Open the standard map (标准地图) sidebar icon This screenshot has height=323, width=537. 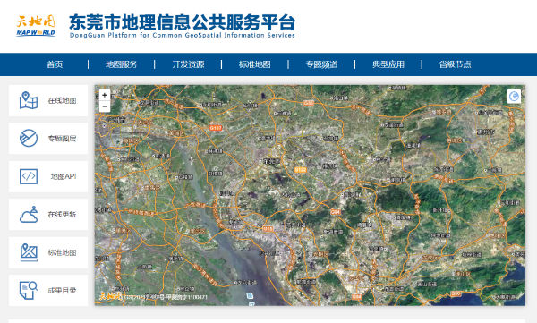pos(29,252)
